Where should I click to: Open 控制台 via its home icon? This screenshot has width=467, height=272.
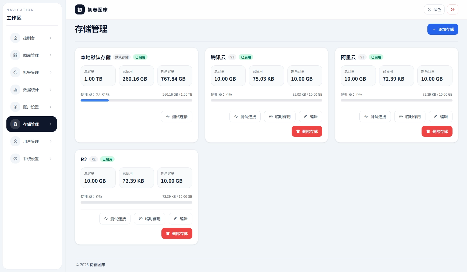coord(15,38)
